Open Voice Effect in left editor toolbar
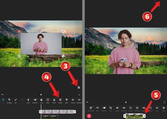The height and width of the screenshot is (119, 167). 79,101
